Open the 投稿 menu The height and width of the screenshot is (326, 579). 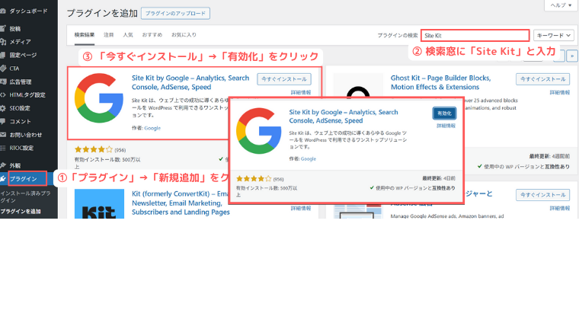(x=15, y=29)
